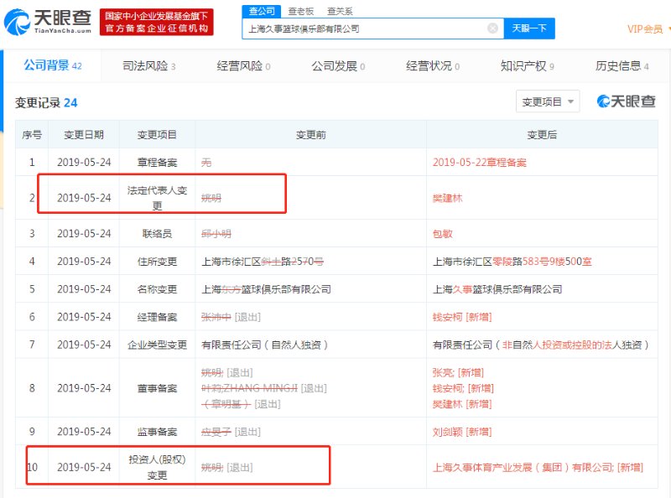Click the 非自然人投资或控股的法人独资 cell
This screenshot has width=671, height=498.
(541, 345)
